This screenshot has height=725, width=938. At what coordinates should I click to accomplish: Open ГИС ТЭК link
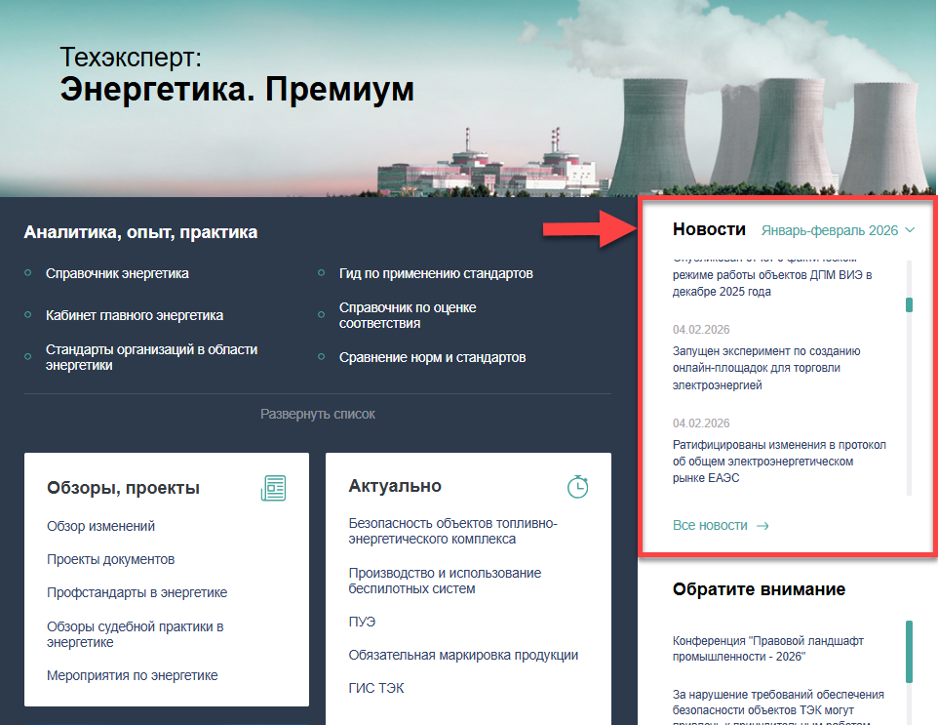376,688
